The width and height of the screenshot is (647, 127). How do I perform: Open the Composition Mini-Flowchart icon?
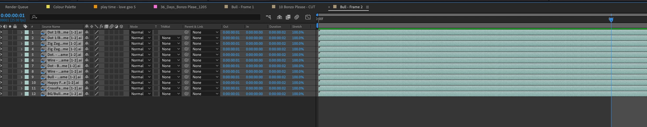pos(268,17)
